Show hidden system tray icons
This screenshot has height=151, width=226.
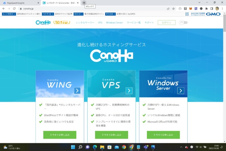[x=181, y=147]
